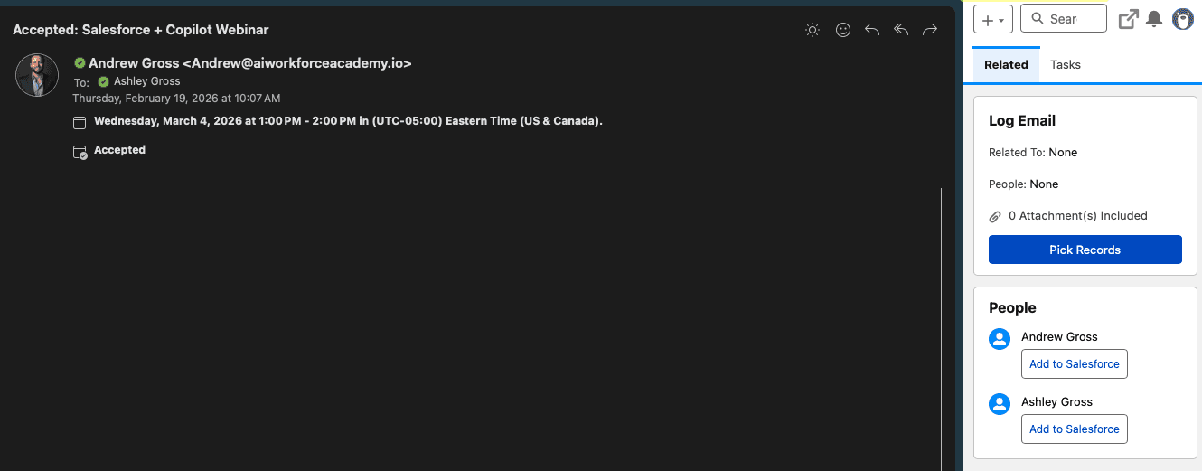The width and height of the screenshot is (1202, 471).
Task: Forward the email
Action: pos(930,30)
